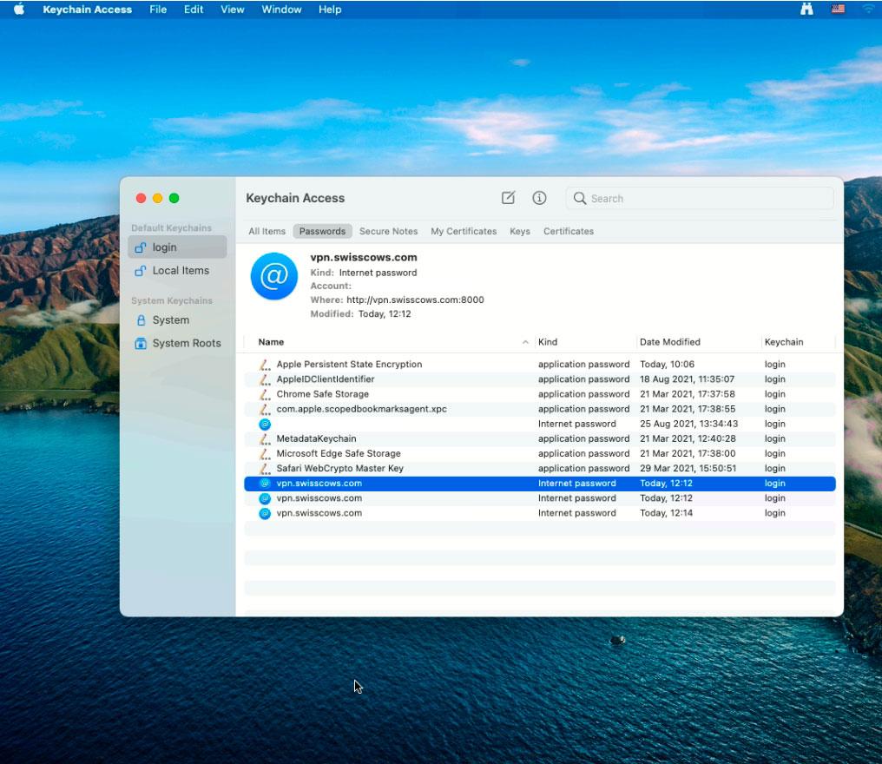Click the date 18 Aug 2021, 11:35:07
Viewport: 882px width, 764px height.
coord(688,379)
